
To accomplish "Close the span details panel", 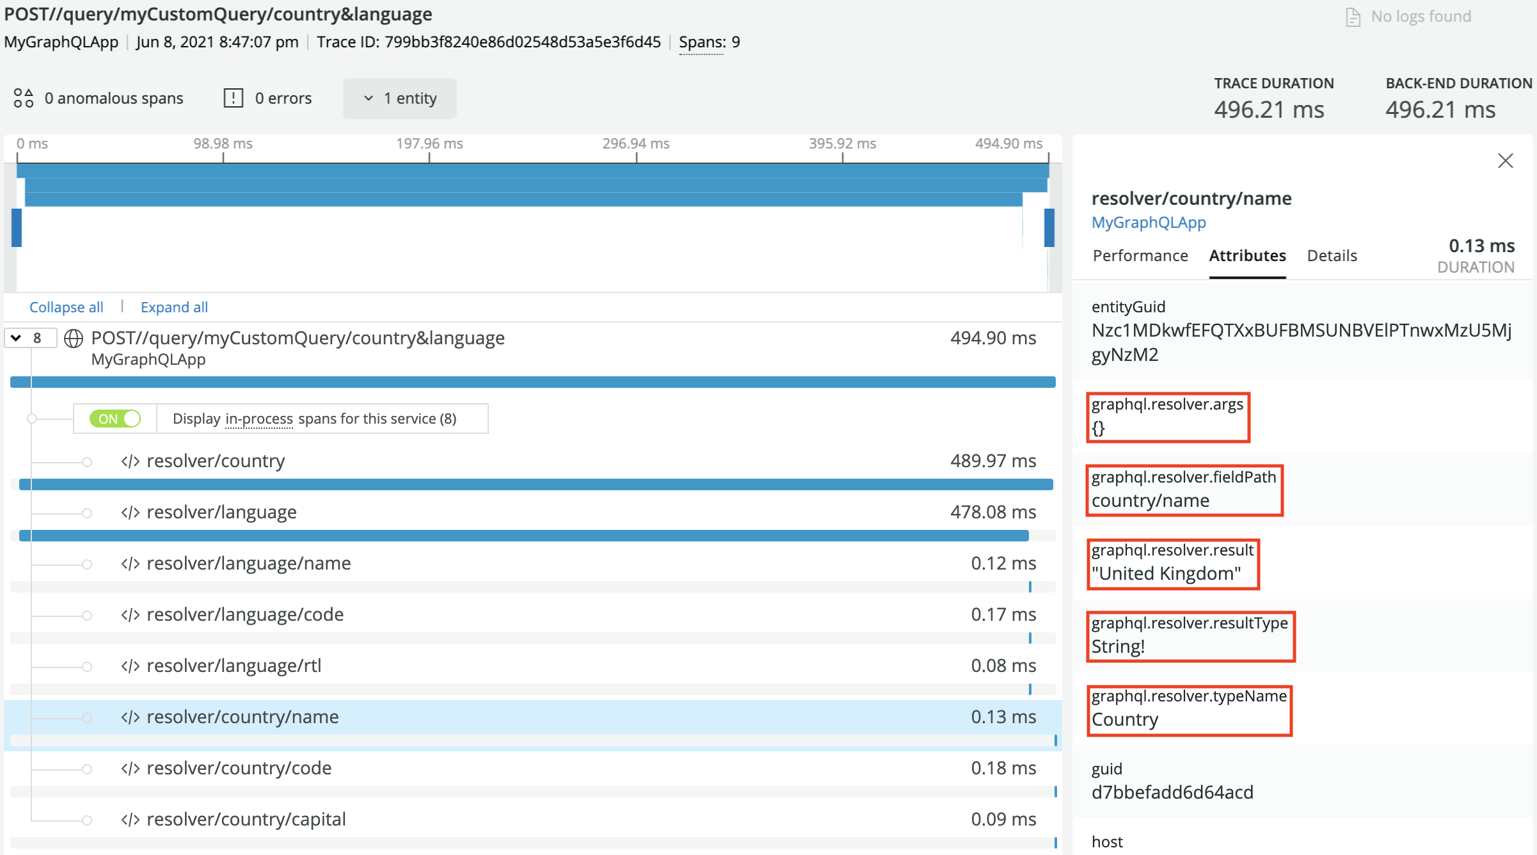I will pos(1505,161).
